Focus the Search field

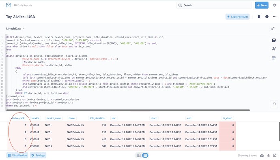[214, 5]
